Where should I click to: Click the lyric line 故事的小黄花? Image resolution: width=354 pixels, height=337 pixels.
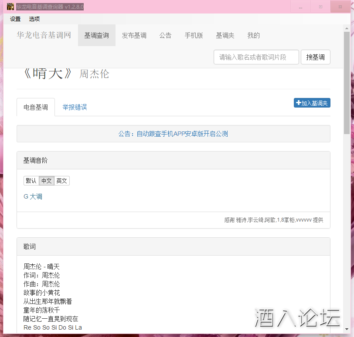coord(42,293)
